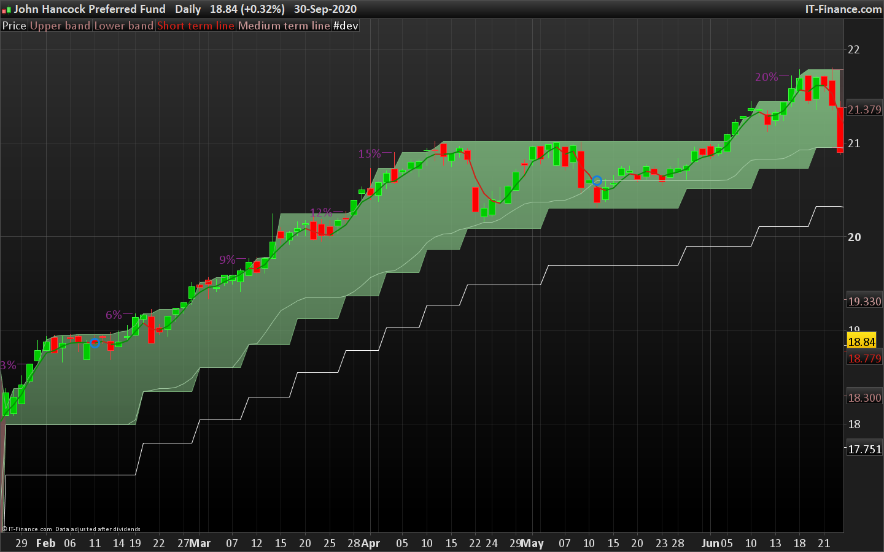Image resolution: width=884 pixels, height=552 pixels.
Task: Click the candlestick chart icon beside the fund title
Action: 7,10
